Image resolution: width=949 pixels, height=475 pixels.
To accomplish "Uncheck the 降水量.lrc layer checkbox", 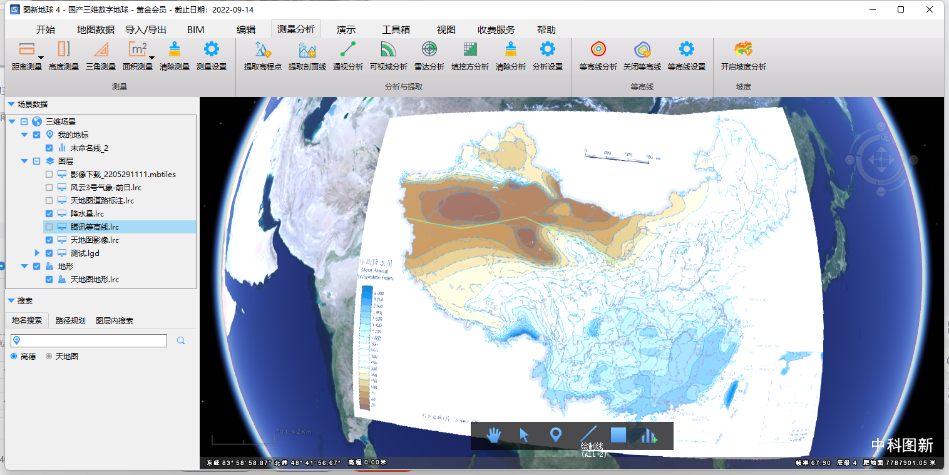I will (x=49, y=213).
